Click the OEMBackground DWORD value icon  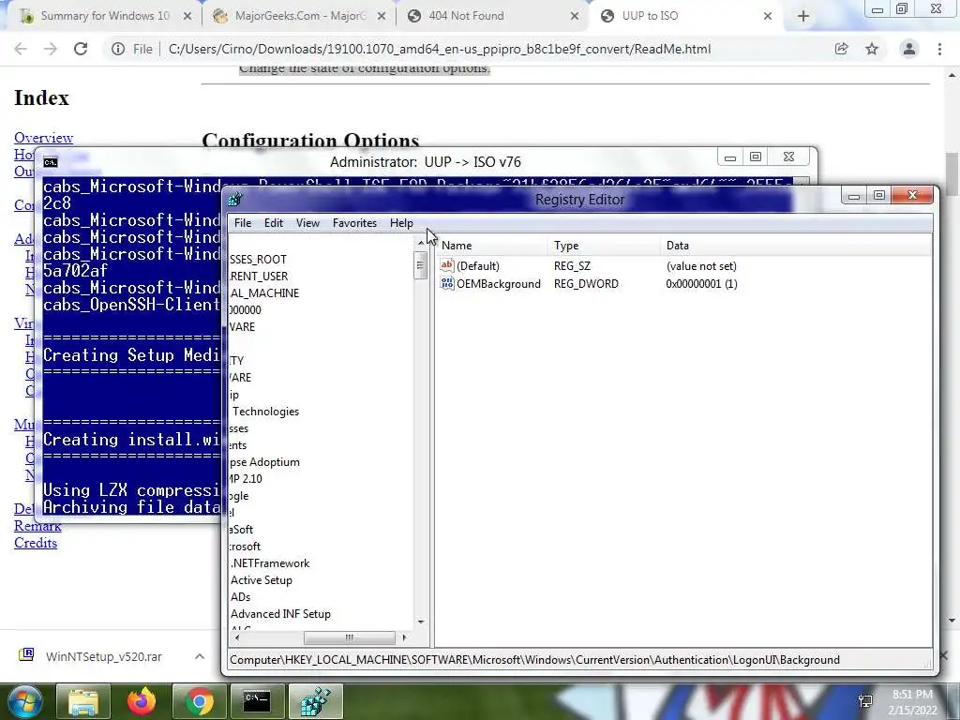pos(447,283)
